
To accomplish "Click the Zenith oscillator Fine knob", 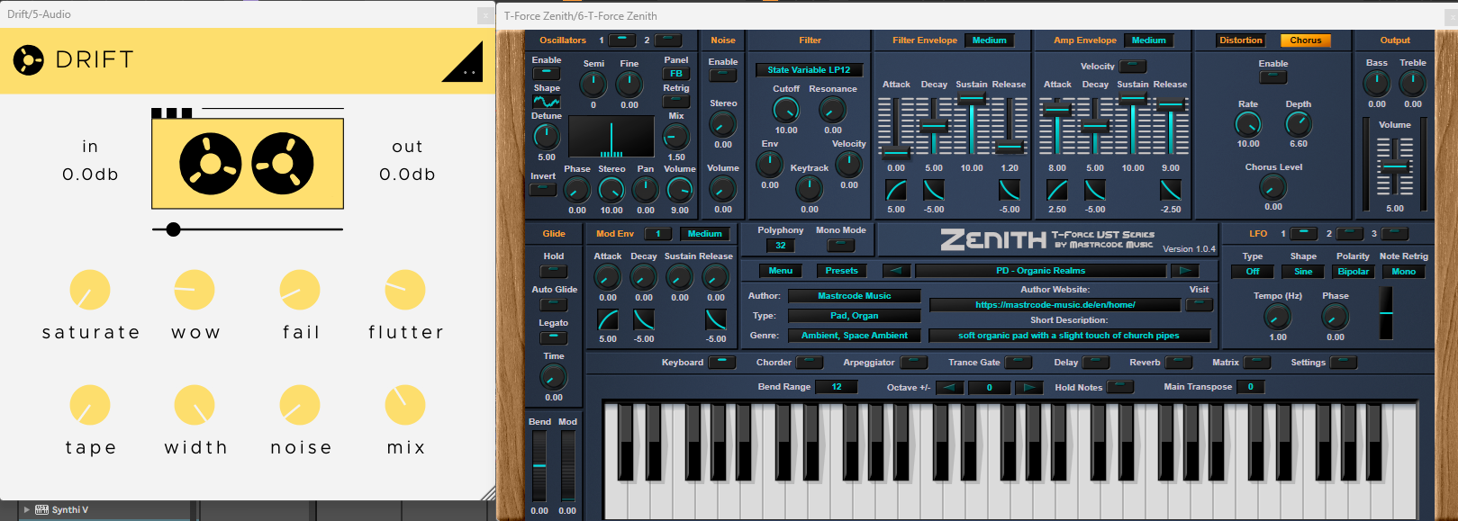I will click(x=629, y=85).
